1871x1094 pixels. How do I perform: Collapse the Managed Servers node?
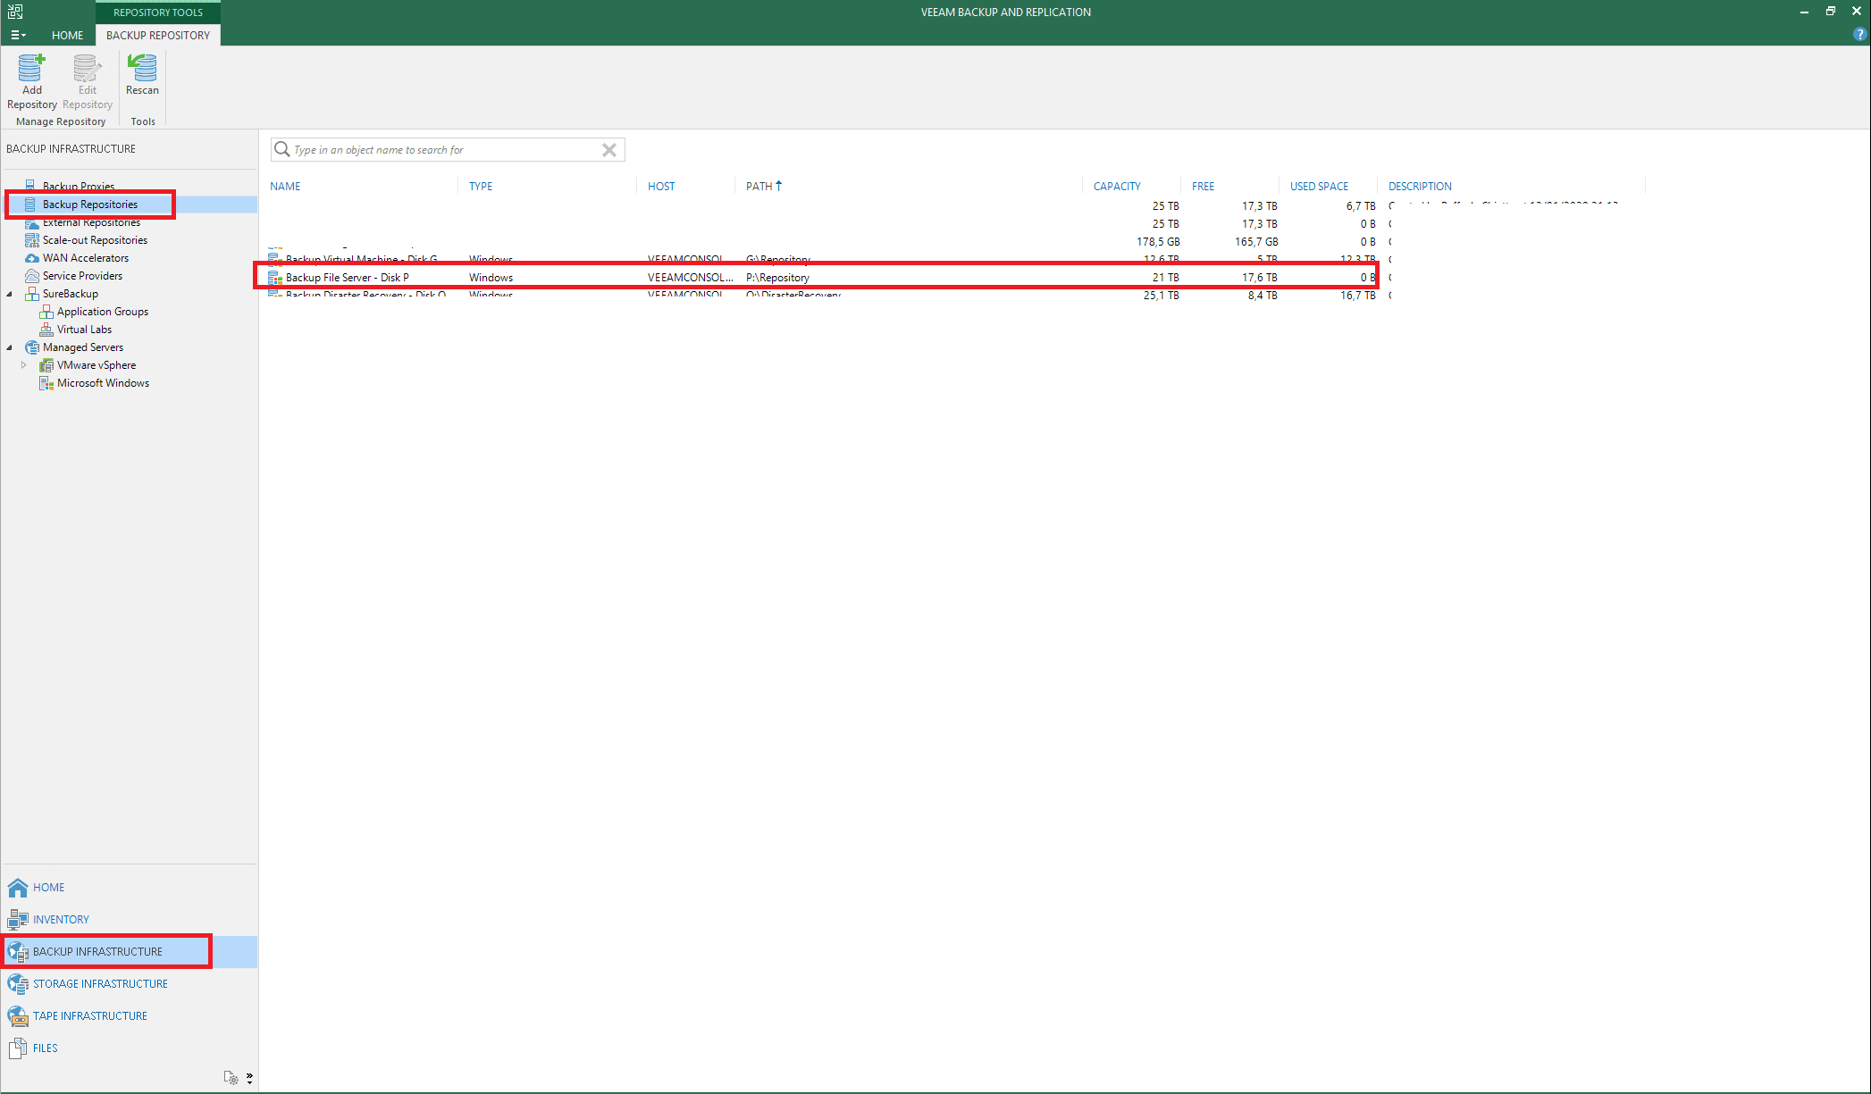click(10, 347)
